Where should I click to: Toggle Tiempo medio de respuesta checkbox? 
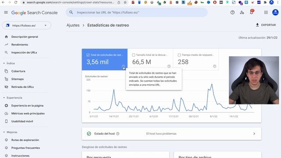(x=179, y=55)
